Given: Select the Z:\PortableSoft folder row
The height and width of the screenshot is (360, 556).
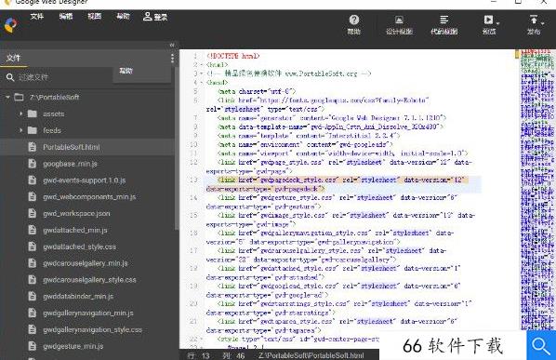Looking at the screenshot, I should coord(87,97).
